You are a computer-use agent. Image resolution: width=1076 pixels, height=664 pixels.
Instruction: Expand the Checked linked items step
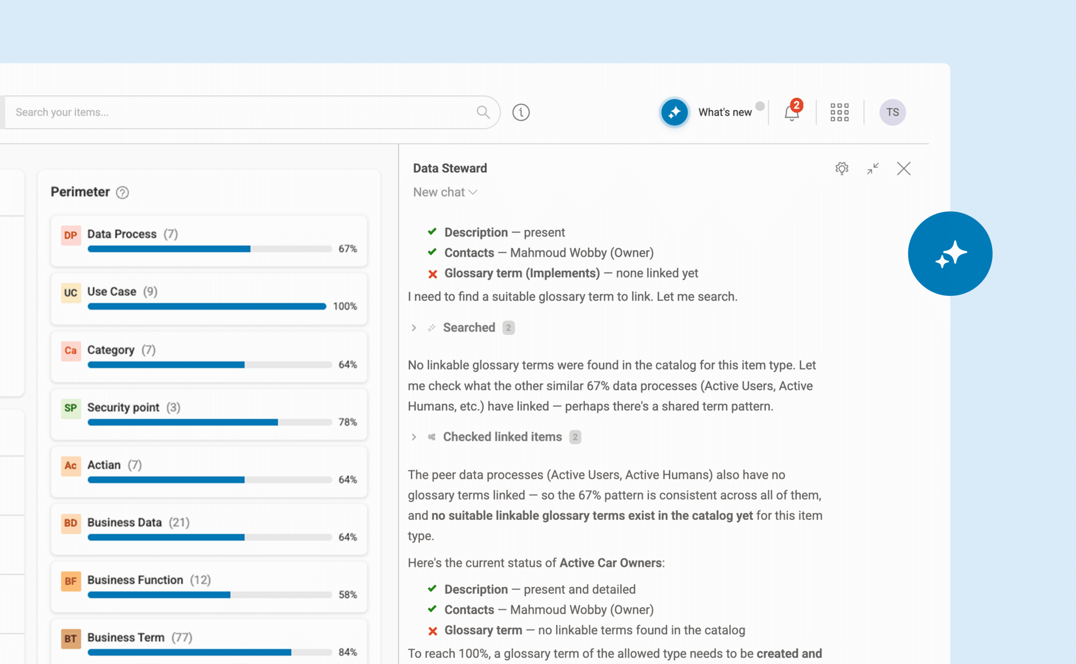414,437
